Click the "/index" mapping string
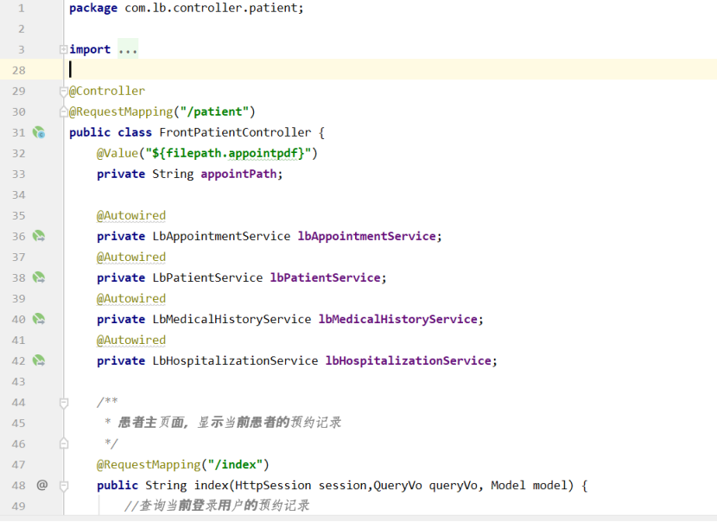Image resolution: width=717 pixels, height=522 pixels. [x=235, y=465]
